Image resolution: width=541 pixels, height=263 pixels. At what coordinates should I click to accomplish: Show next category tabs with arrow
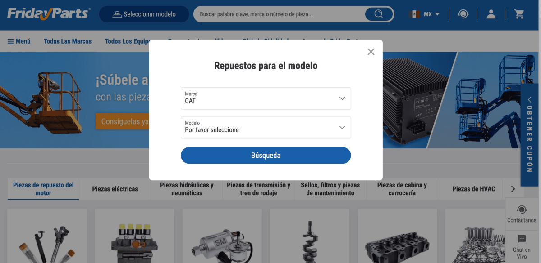click(x=512, y=189)
